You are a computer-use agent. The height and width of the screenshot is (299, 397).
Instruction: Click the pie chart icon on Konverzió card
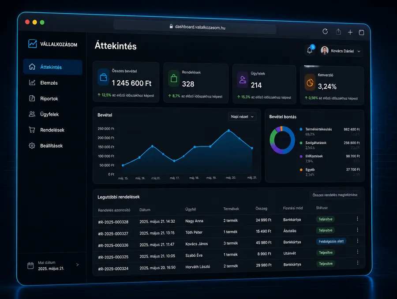310,82
